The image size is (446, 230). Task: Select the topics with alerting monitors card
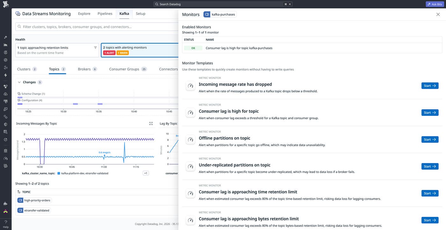pyautogui.click(x=140, y=50)
